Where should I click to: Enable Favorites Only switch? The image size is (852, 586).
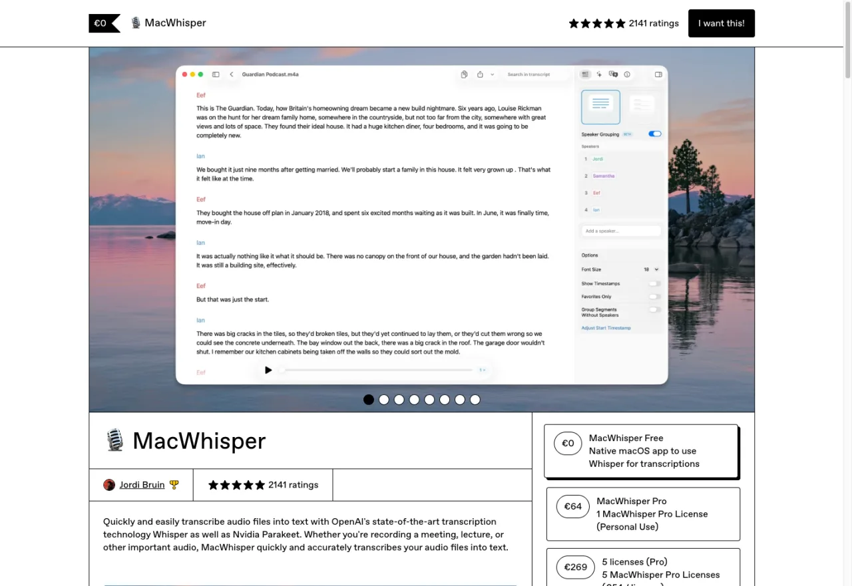click(x=655, y=297)
